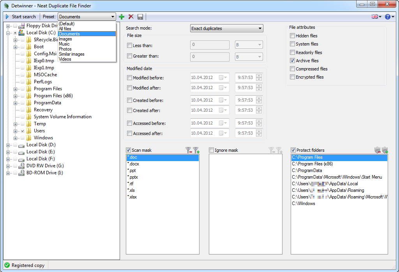
Task: Click the remove protected folder shield icon
Action: [x=377, y=150]
